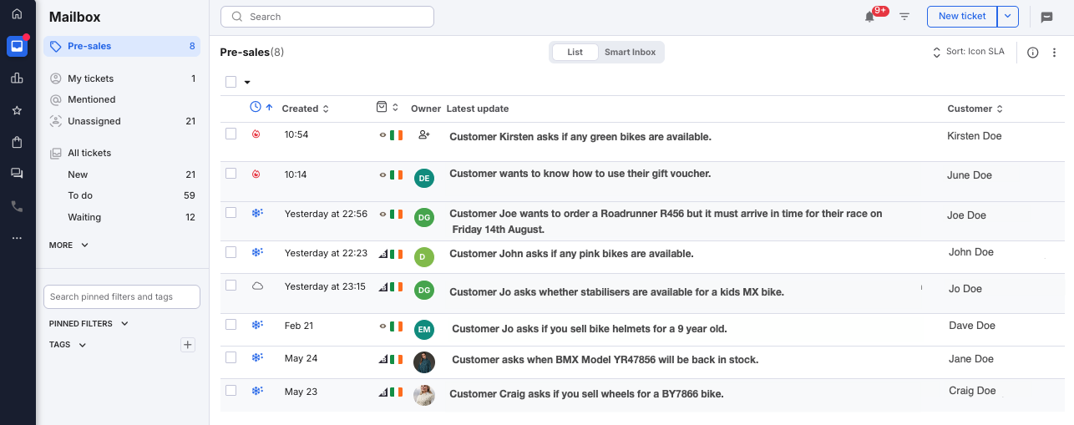Switch to Smart Inbox tab
This screenshot has height=425, width=1074.
click(x=631, y=52)
